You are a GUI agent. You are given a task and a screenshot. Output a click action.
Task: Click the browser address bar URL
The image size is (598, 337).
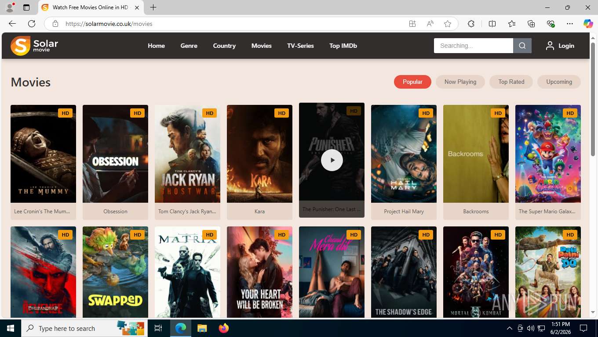109,24
